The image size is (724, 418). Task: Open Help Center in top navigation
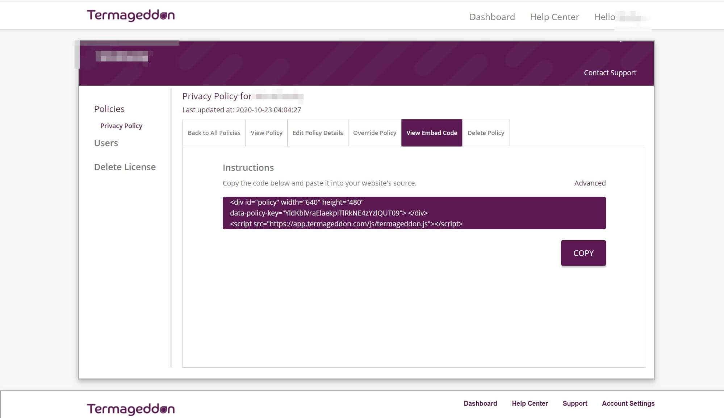pos(554,17)
